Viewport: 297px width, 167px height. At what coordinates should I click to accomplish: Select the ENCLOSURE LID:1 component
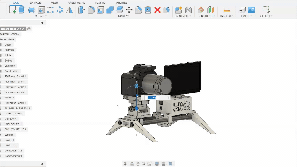click(x=15, y=129)
